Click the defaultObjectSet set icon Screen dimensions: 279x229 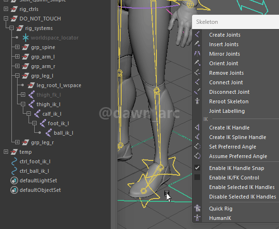pyautogui.click(x=14, y=190)
